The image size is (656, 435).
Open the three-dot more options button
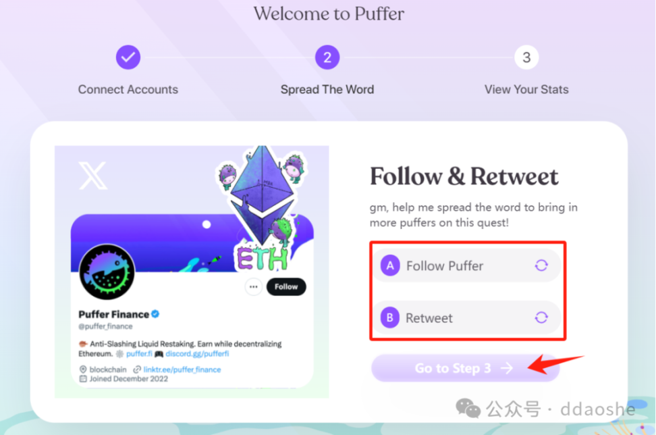coord(254,287)
